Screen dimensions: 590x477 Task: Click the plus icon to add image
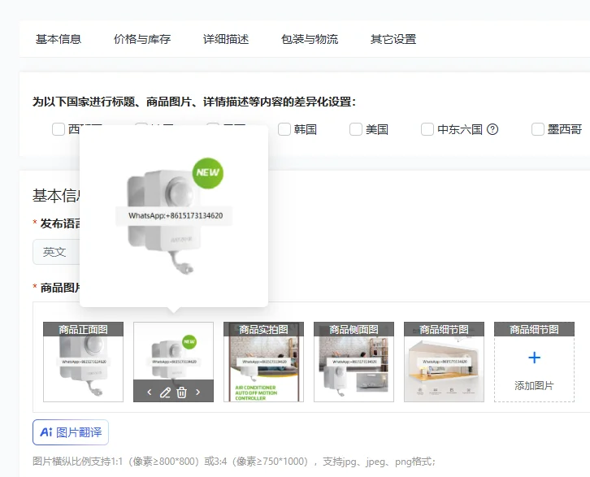[x=534, y=358]
